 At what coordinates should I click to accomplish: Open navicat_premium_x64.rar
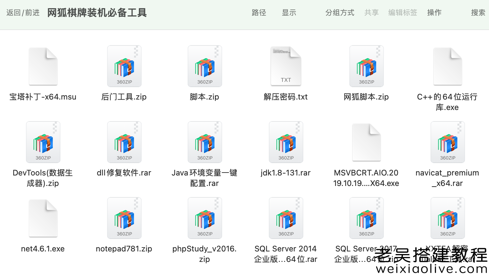pyautogui.click(x=447, y=142)
